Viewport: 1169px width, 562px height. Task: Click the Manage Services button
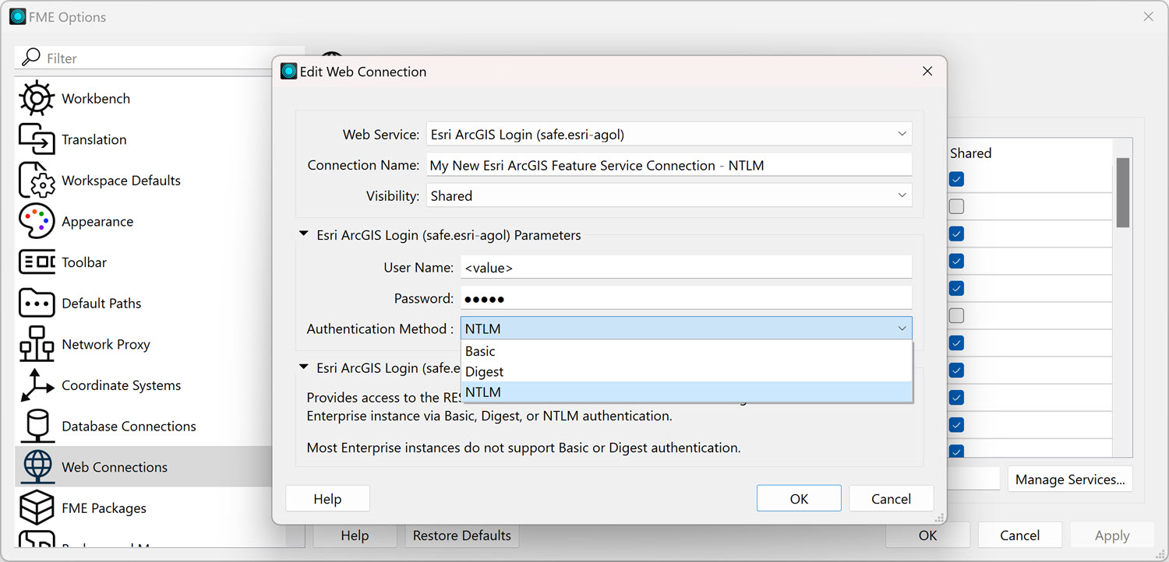coord(1069,479)
